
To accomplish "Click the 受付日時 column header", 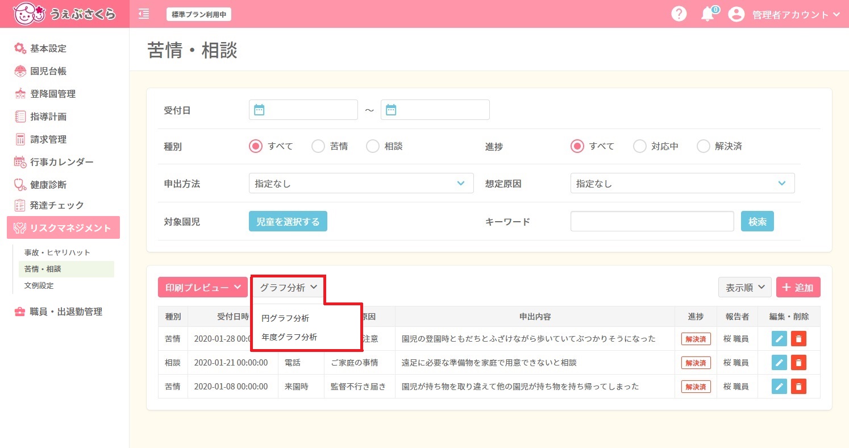I will [233, 317].
